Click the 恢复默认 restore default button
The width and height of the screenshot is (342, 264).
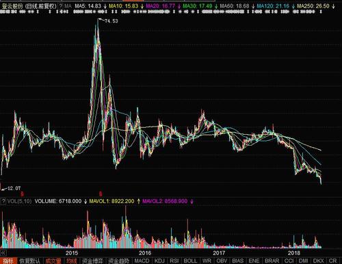click(29, 261)
